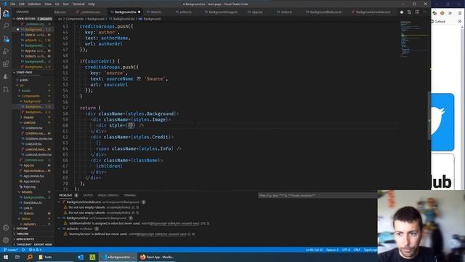
Task: Open the Selection menu
Action: click(x=34, y=4)
